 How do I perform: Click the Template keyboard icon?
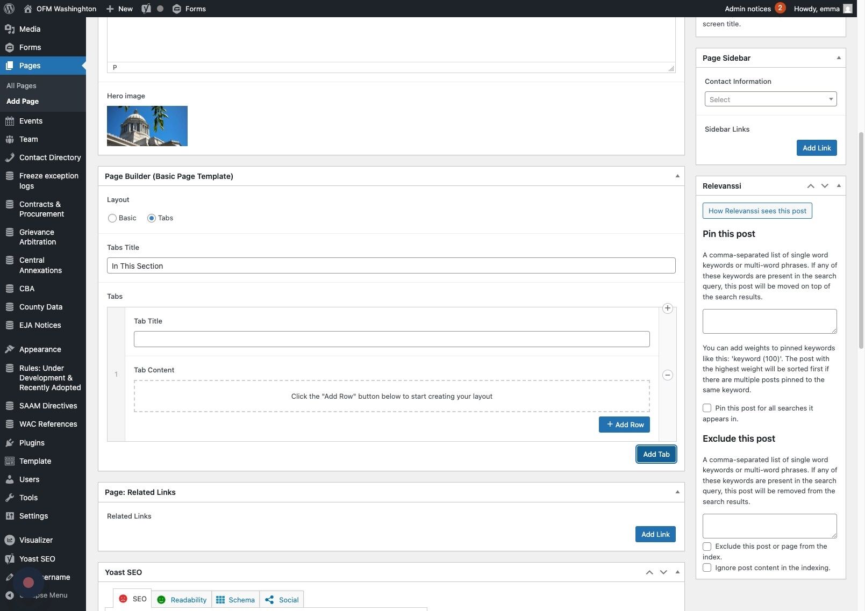(x=10, y=461)
